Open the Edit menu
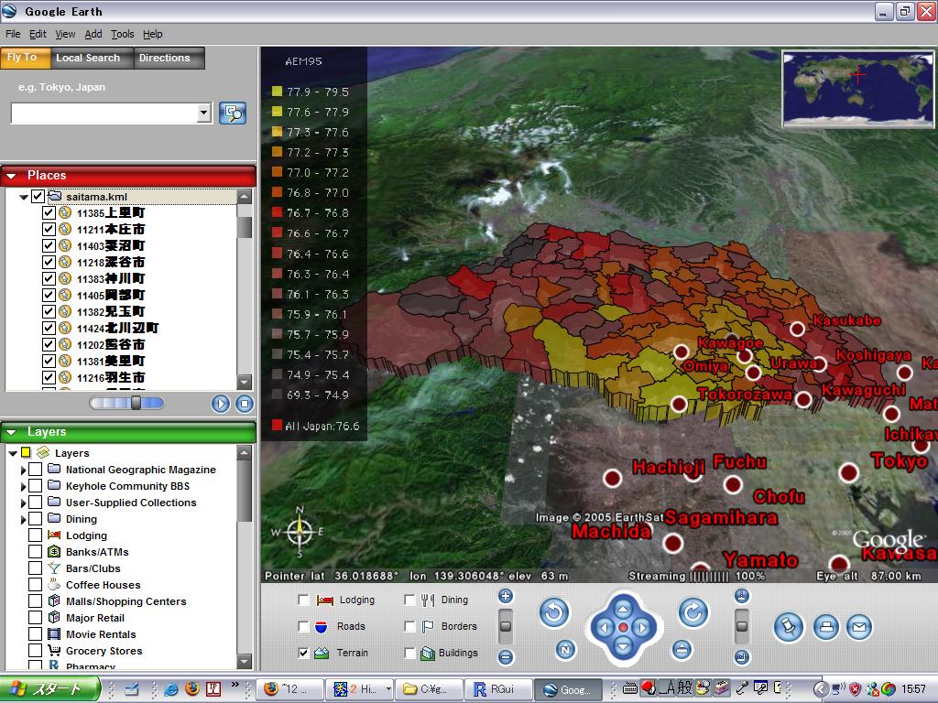 click(38, 34)
